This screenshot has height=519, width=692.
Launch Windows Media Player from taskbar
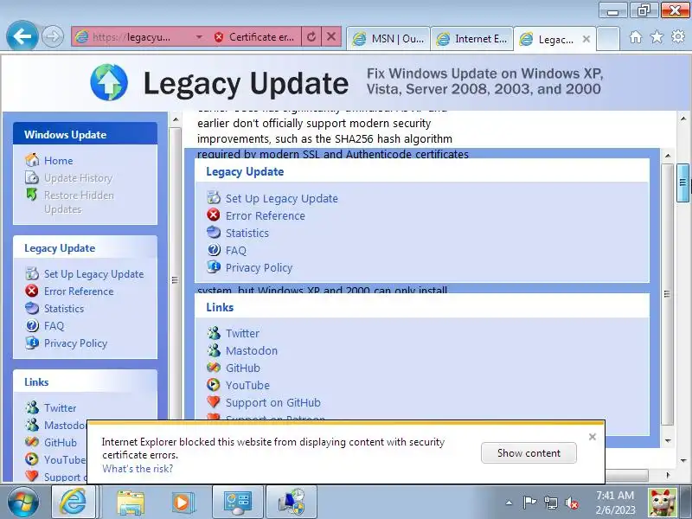pyautogui.click(x=183, y=503)
